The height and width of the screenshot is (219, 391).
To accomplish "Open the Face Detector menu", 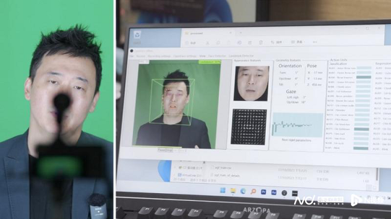I will point(217,56).
